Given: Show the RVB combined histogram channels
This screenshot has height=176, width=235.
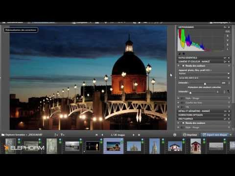Looking at the screenshot, I should (228, 31).
